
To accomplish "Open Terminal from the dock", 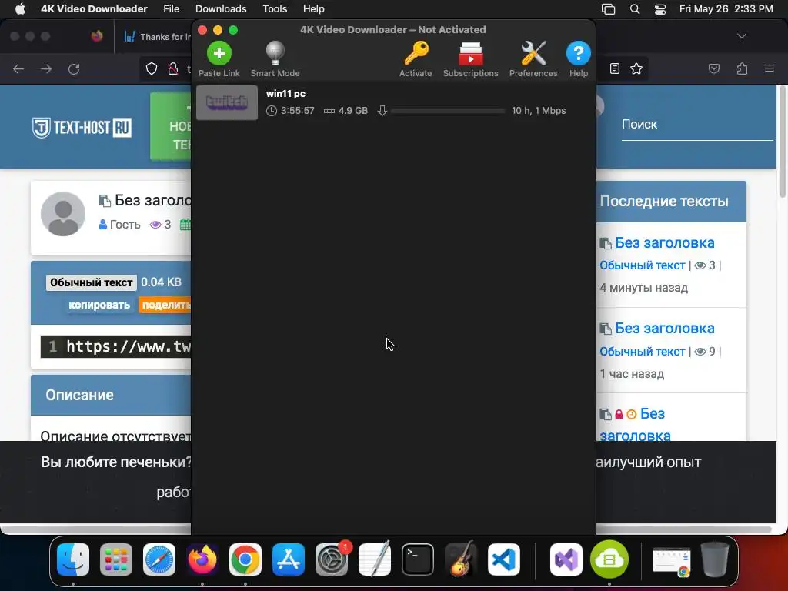I will point(418,559).
